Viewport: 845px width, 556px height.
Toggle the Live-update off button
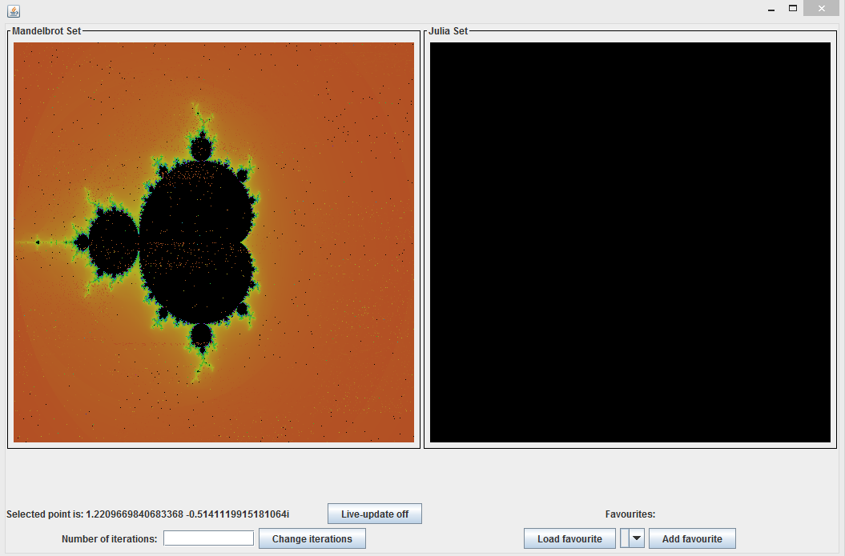click(374, 514)
